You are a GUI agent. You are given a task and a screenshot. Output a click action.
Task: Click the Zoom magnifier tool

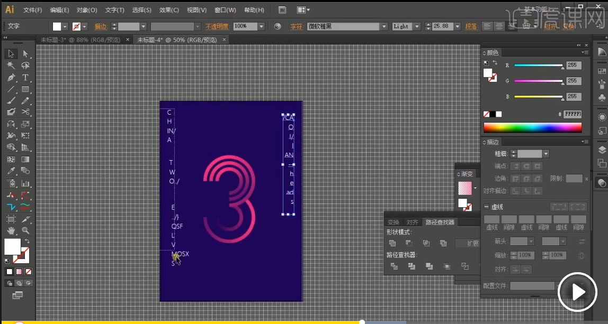[25, 230]
